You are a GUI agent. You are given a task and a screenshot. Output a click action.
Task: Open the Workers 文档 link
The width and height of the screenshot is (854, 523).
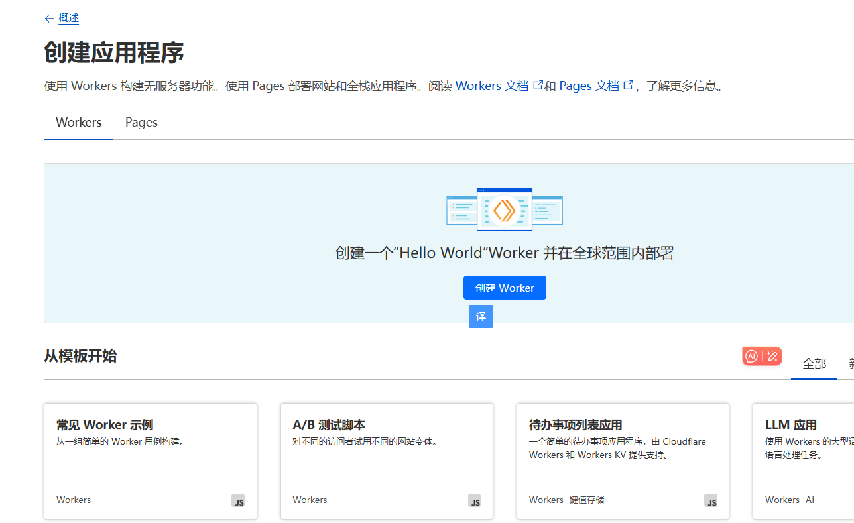(x=491, y=86)
